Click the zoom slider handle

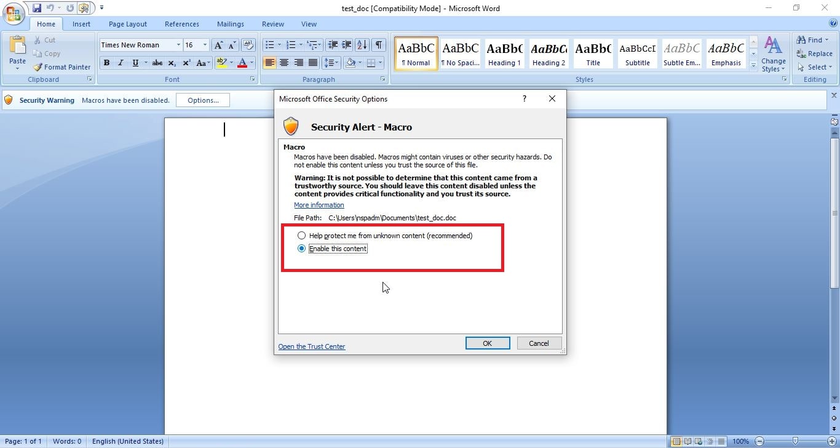tap(796, 441)
